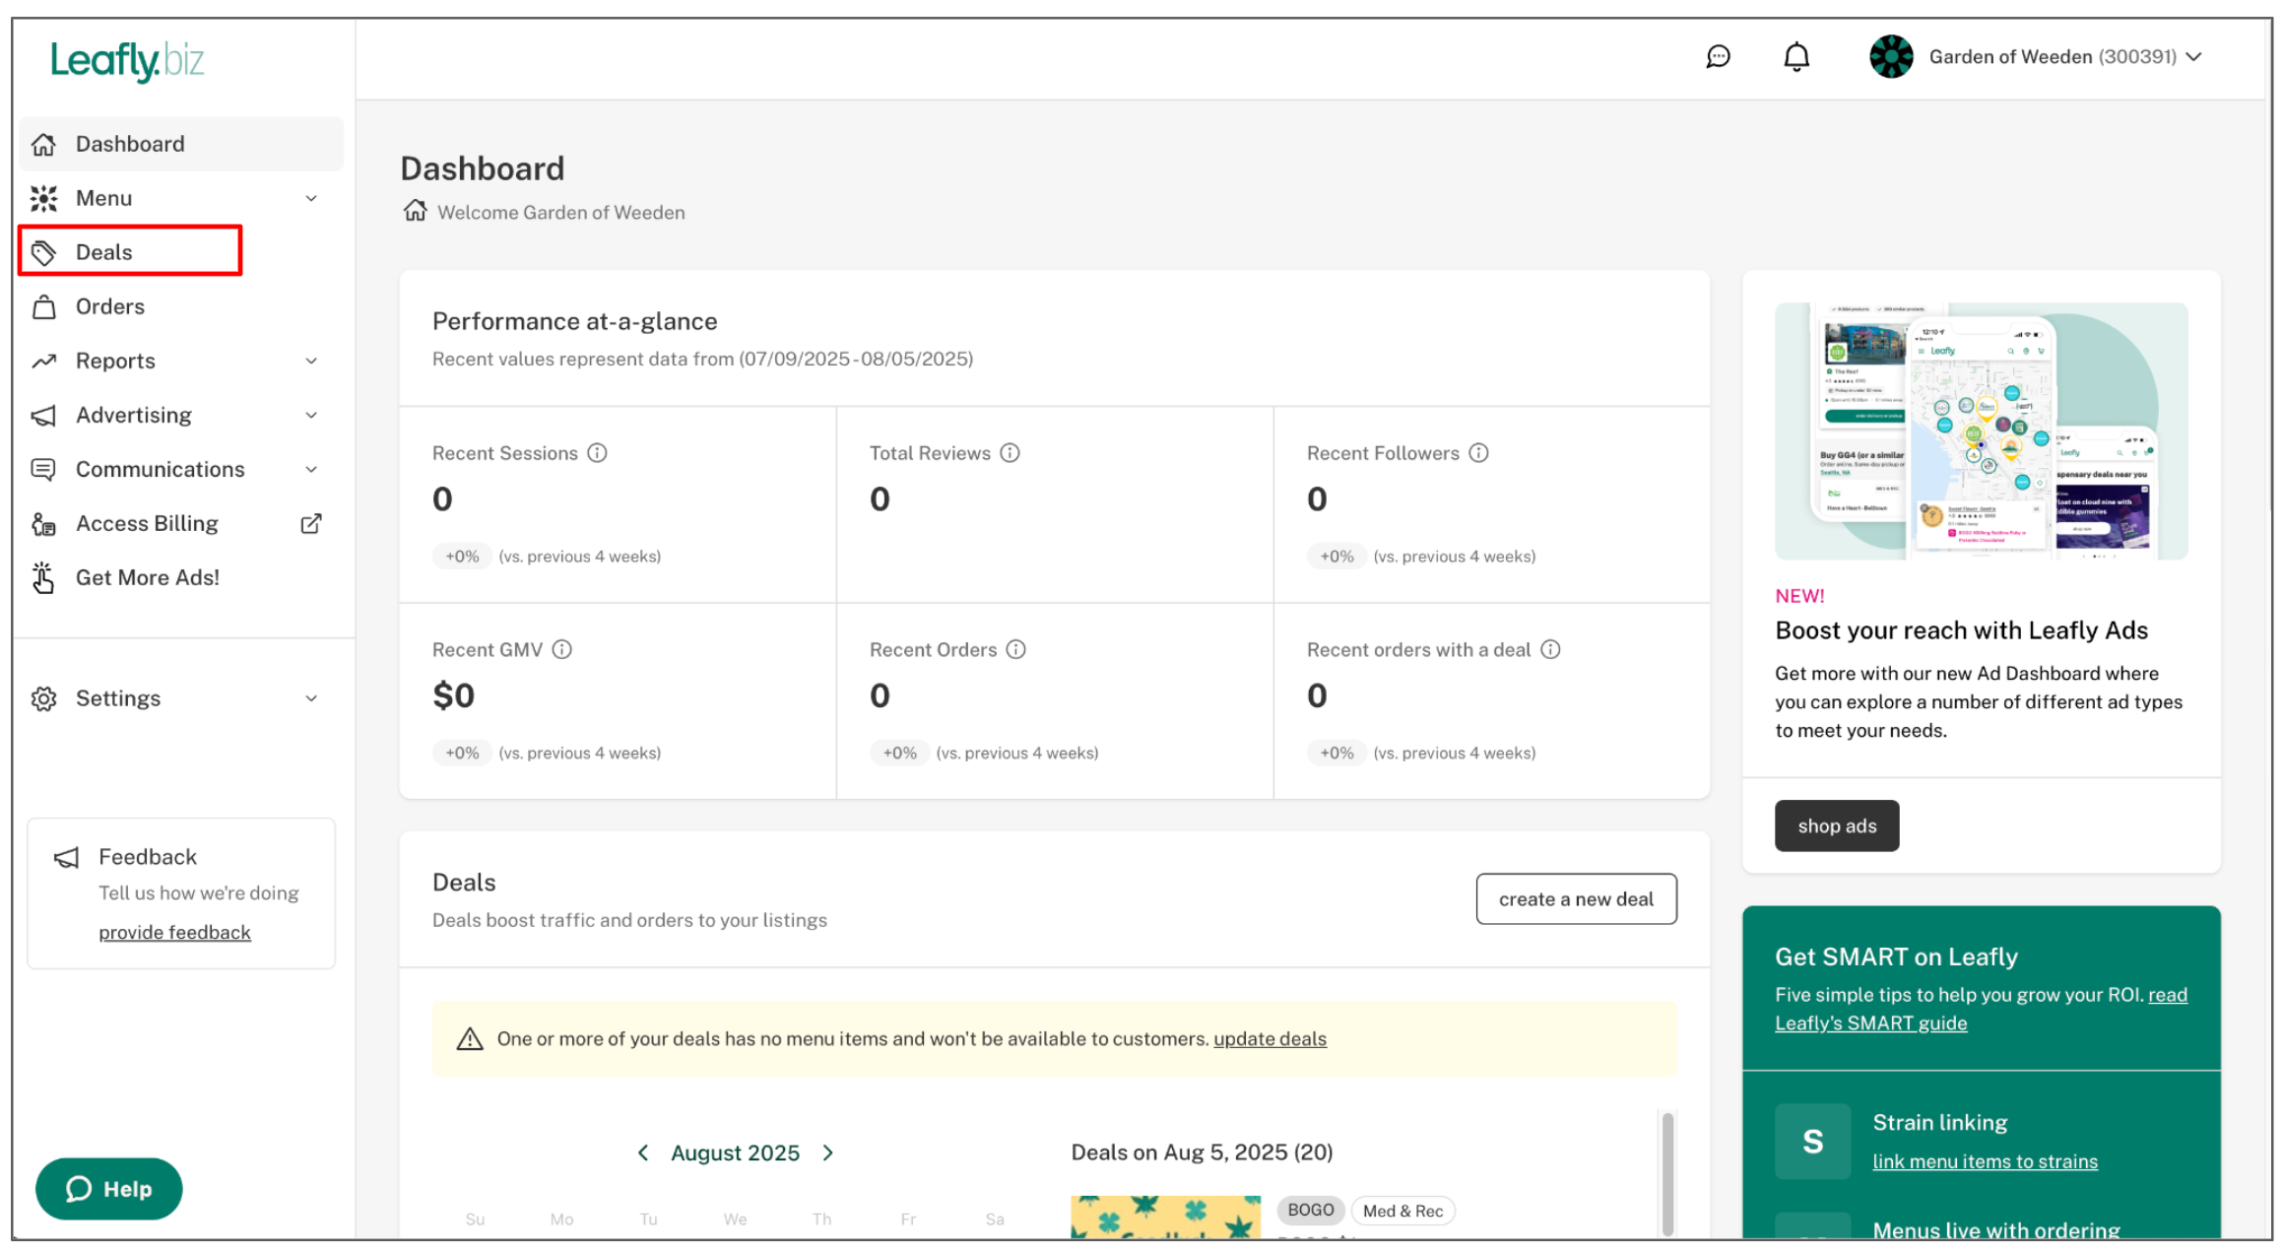Expand the Reports submenu chevron
Viewport: 2283px width, 1253px height.
coord(311,362)
